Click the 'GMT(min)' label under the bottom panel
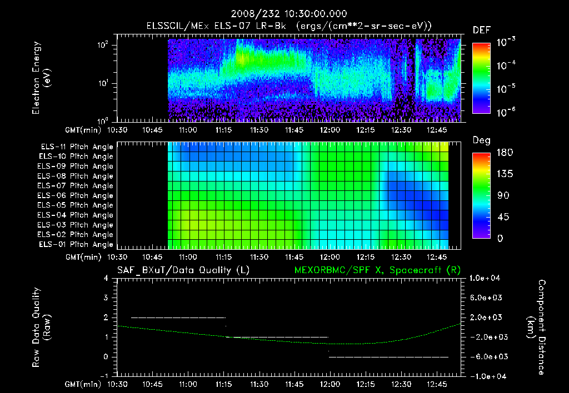 click(x=83, y=385)
